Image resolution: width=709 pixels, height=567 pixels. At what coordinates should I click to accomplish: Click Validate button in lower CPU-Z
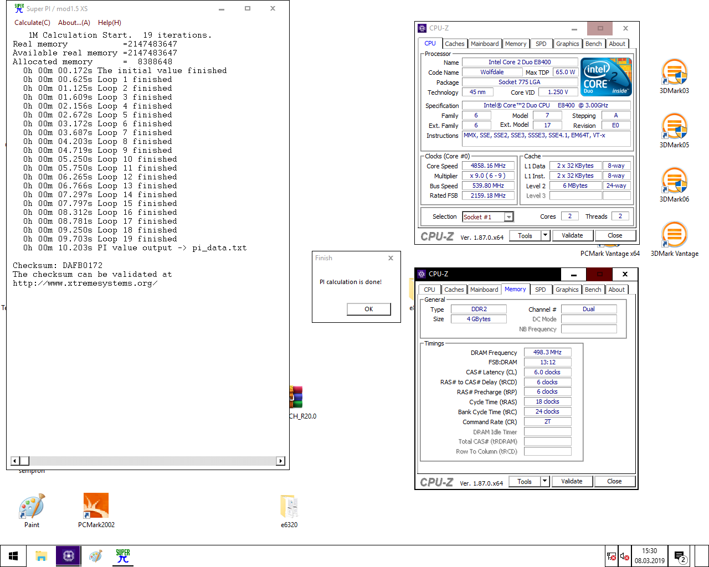572,481
